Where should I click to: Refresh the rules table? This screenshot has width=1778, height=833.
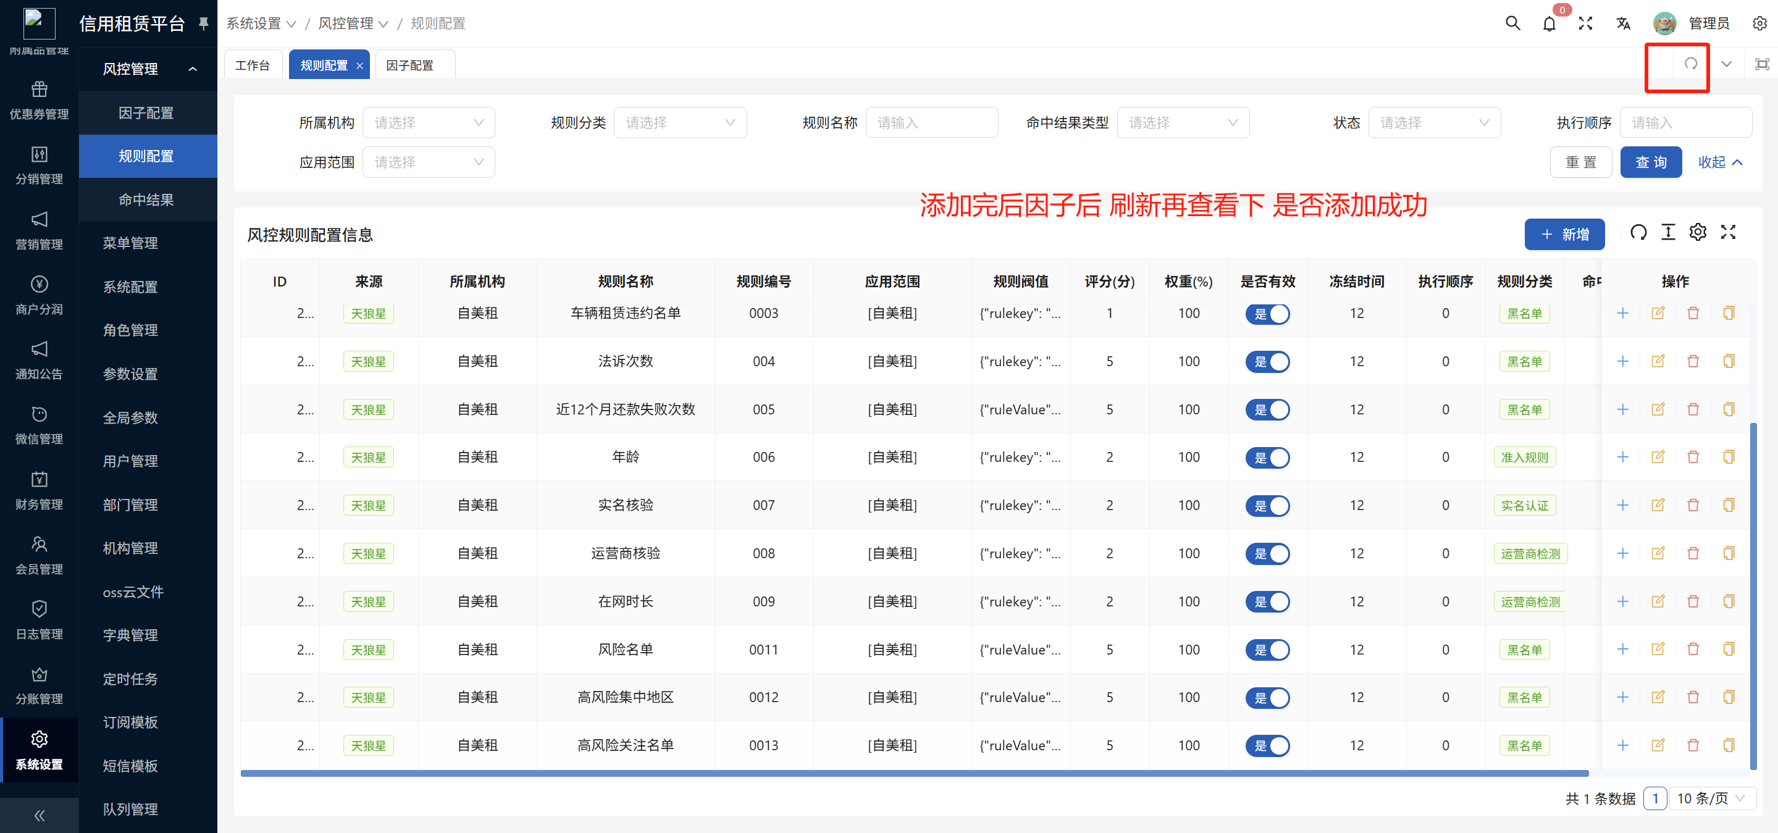(x=1638, y=233)
